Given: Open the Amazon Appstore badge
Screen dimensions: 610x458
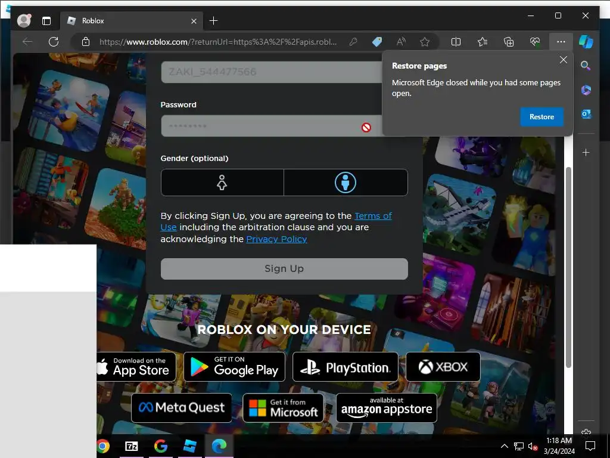Looking at the screenshot, I should (x=386, y=408).
